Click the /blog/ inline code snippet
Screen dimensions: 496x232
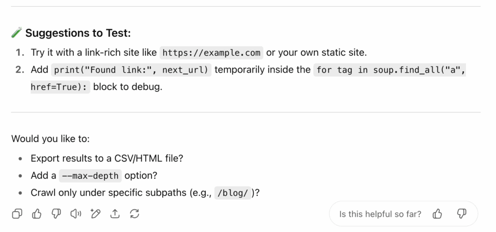[232, 193]
